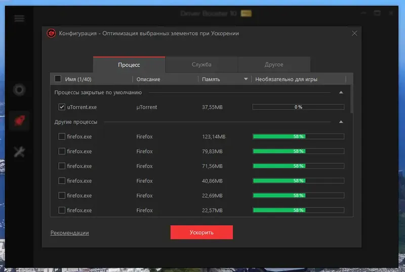Image resolution: width=405 pixels, height=272 pixels.
Task: Uncheck the uTorrent.exe checkbox
Action: click(62, 107)
